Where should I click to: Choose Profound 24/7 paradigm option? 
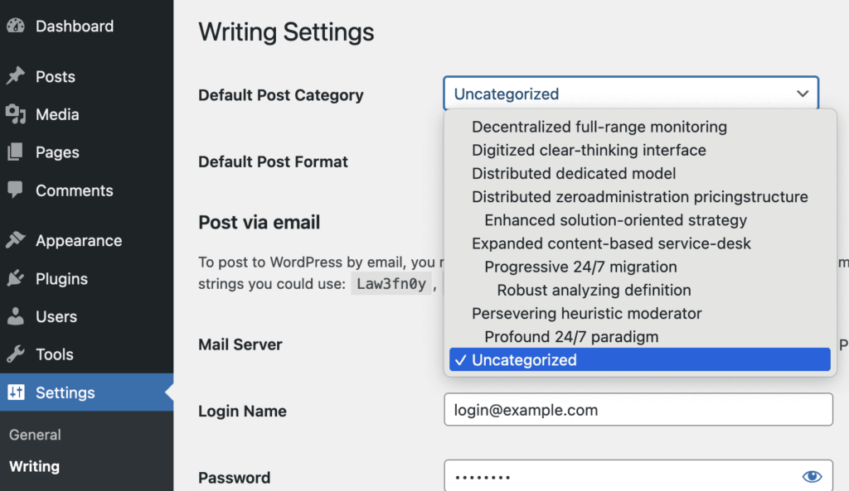639,336
